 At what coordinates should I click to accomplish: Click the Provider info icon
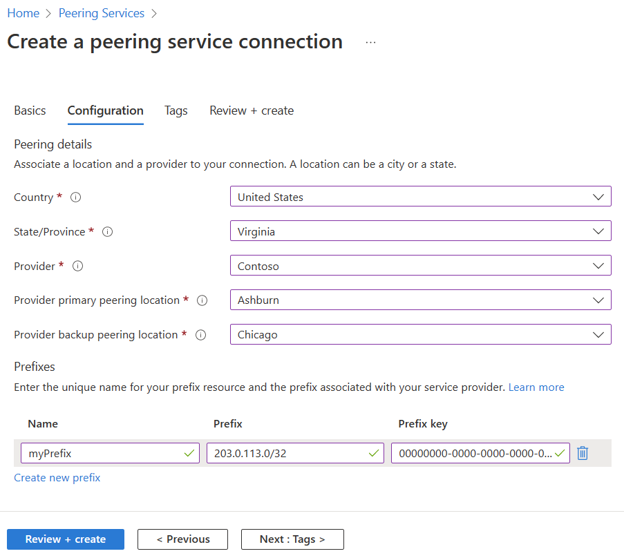(77, 266)
